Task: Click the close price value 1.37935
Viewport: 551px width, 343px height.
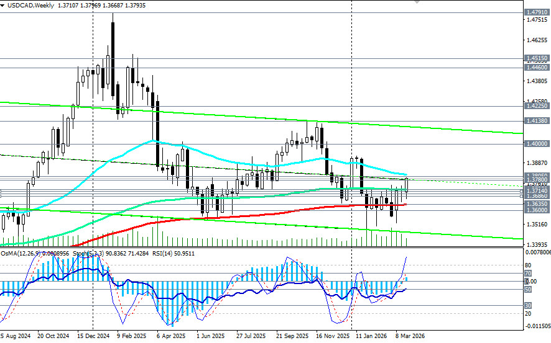Action: pyautogui.click(x=136, y=6)
